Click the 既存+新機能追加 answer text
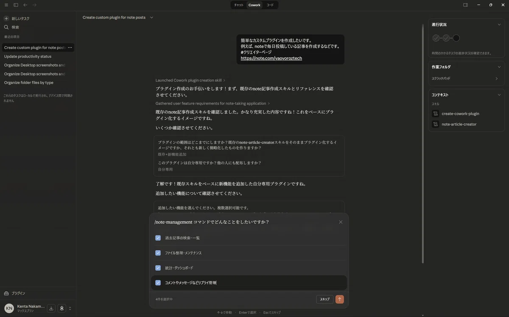509x317 pixels. 172,154
